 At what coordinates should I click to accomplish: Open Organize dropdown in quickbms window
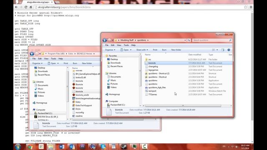pos(110,50)
